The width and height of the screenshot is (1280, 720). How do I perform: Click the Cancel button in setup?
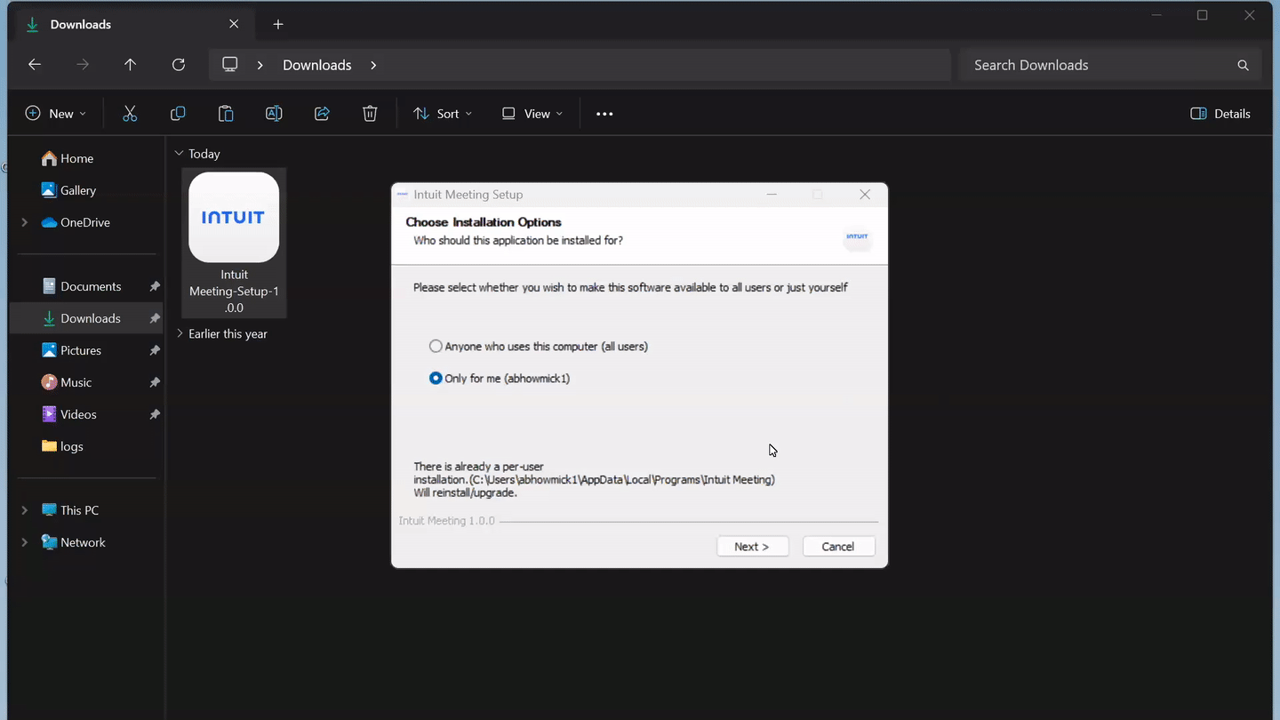[x=838, y=547]
